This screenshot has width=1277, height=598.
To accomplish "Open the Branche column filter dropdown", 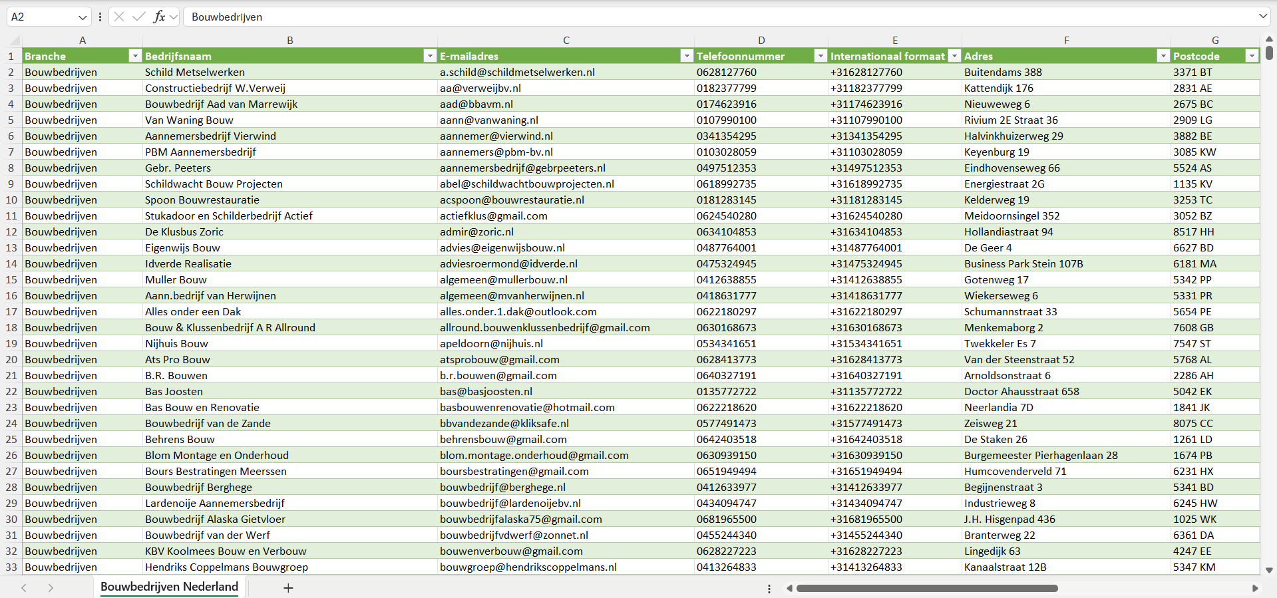I will (x=135, y=56).
